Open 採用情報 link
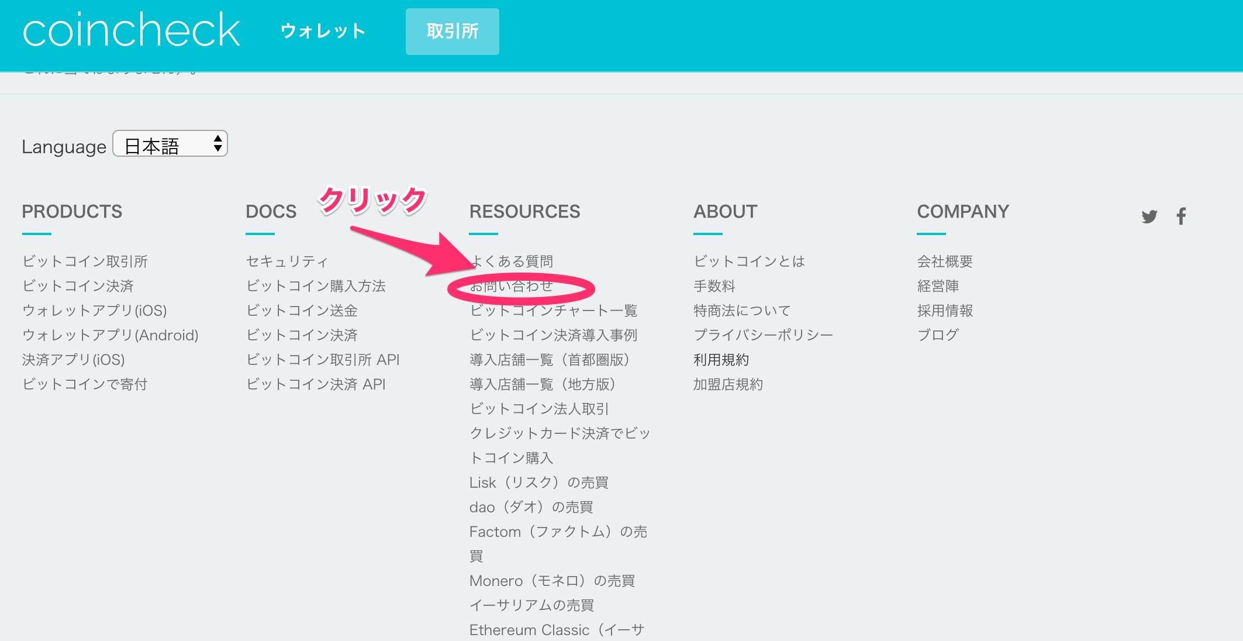The image size is (1243, 641). 945,311
